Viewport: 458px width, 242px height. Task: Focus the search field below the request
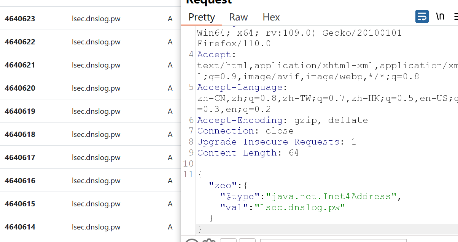[333, 240]
